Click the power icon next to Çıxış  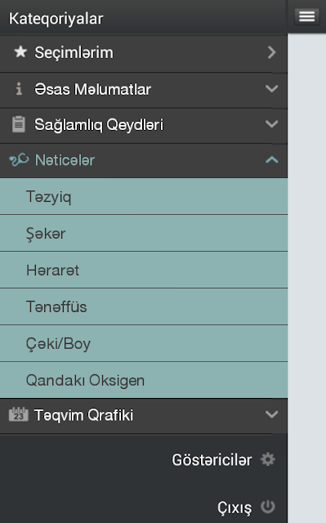coord(268,507)
